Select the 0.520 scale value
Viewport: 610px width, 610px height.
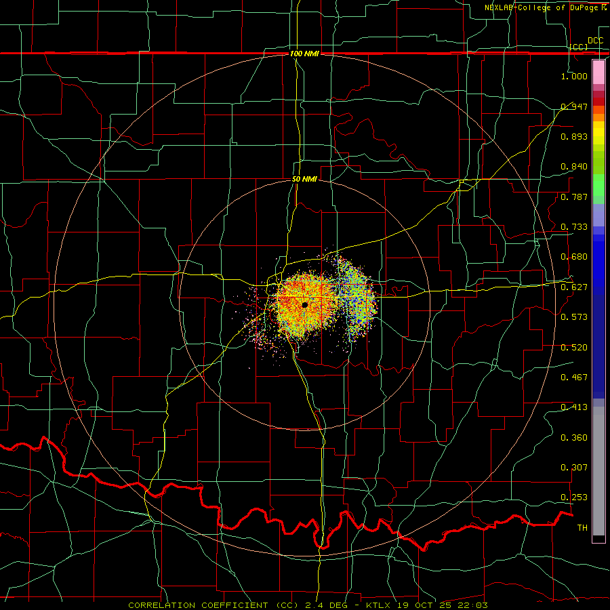click(574, 348)
